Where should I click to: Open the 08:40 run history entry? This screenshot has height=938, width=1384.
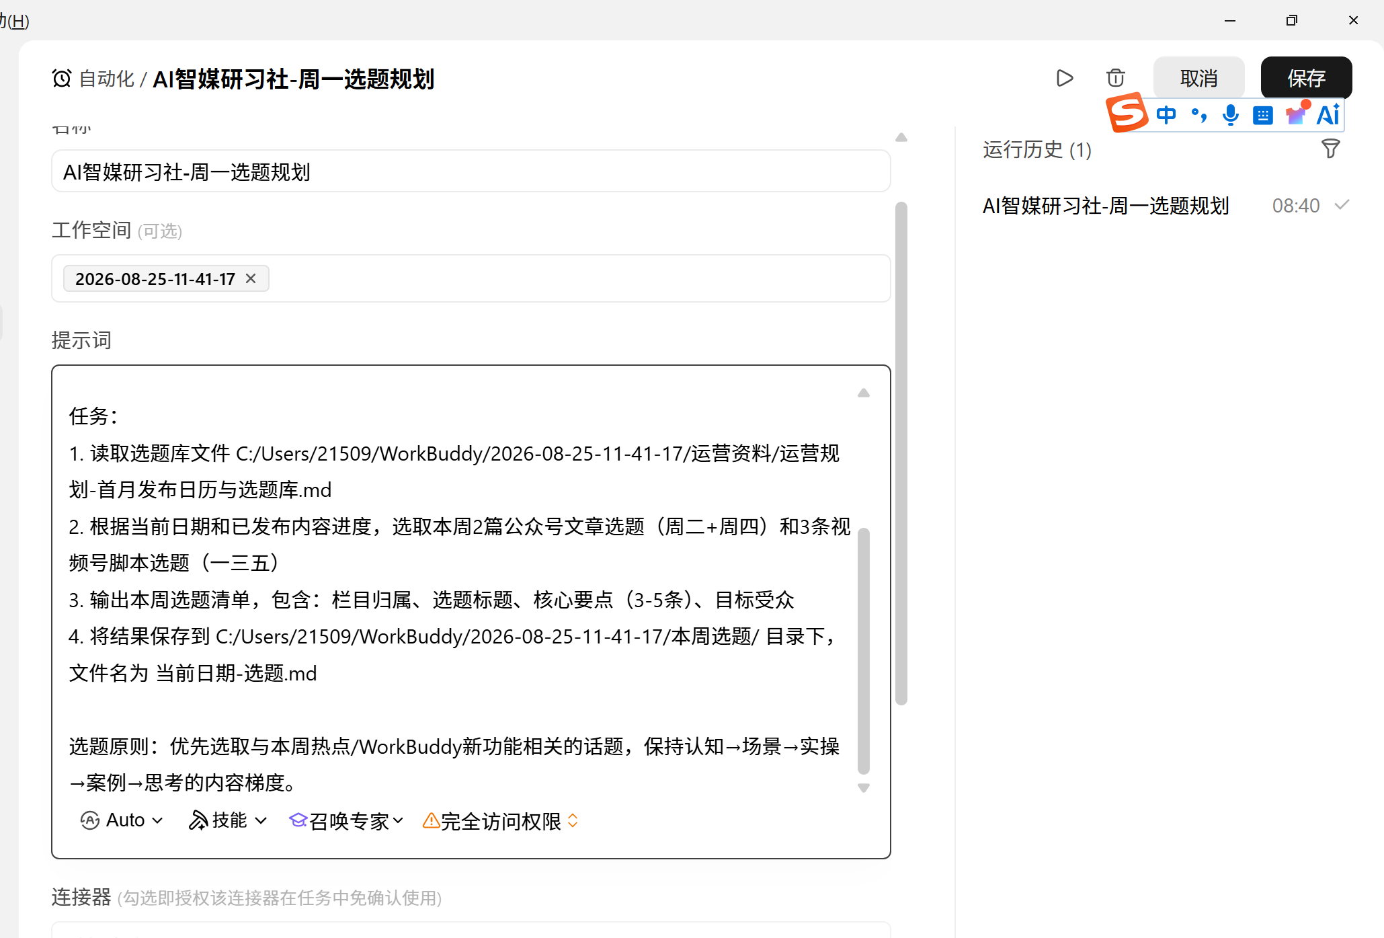coord(1166,206)
